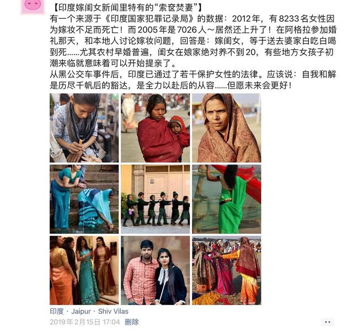This screenshot has width=353, height=331.
Task: View photo of couple in pink checked shirt
Action: point(156,270)
